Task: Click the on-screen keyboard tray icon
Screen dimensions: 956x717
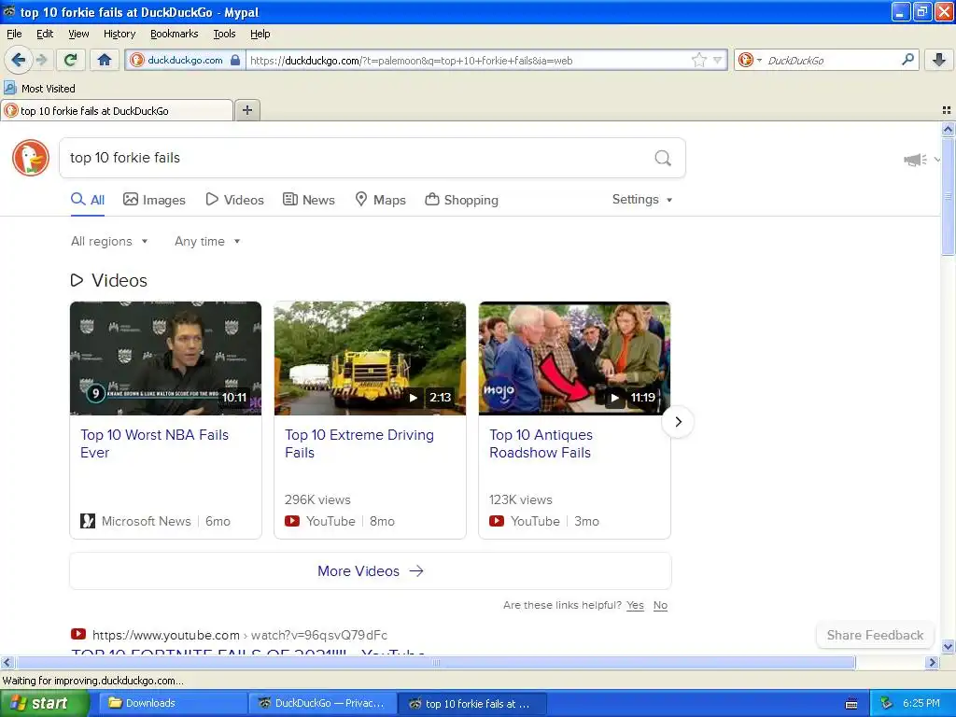Action: [x=851, y=704]
